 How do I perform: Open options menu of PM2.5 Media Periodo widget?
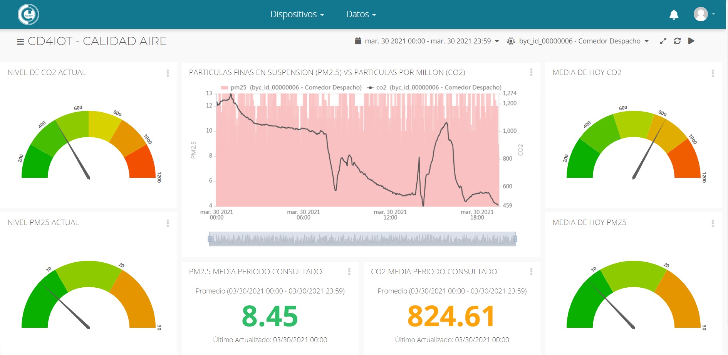click(x=349, y=271)
